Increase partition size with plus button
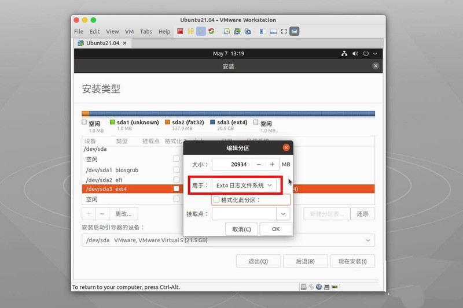The width and height of the screenshot is (463, 308). (272, 164)
